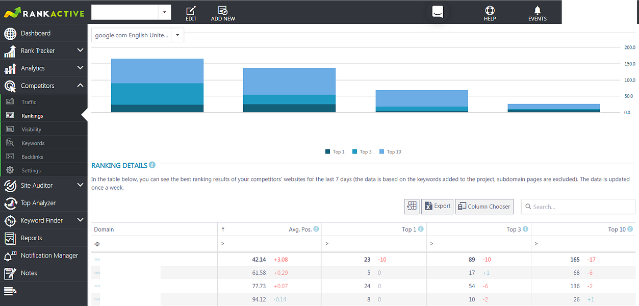Toggle the Top 10 legend swatch

point(382,151)
